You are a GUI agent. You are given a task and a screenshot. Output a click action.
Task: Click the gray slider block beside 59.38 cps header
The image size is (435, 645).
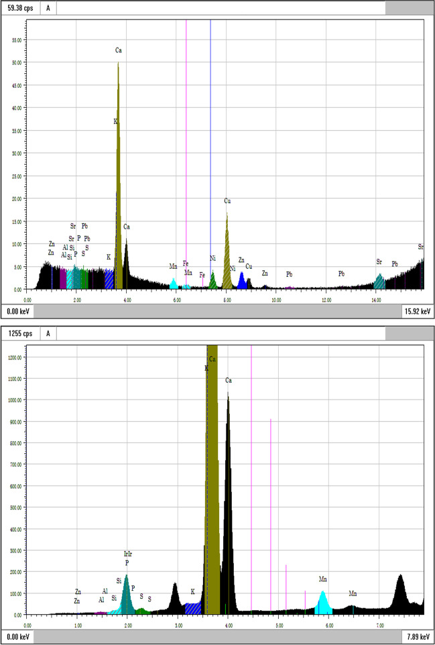[x=409, y=8]
